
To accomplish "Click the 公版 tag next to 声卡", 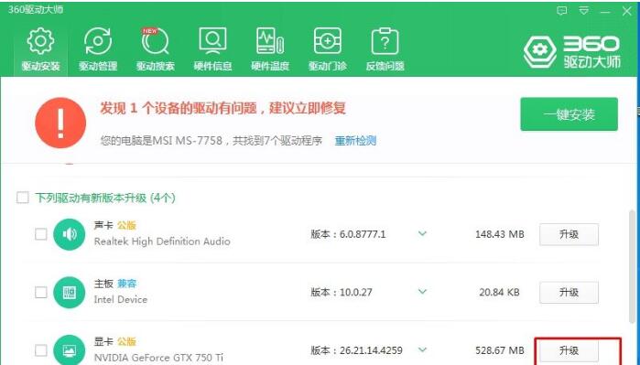I will point(126,226).
